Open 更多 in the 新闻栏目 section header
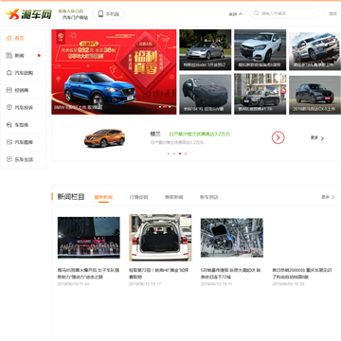 coord(328,197)
